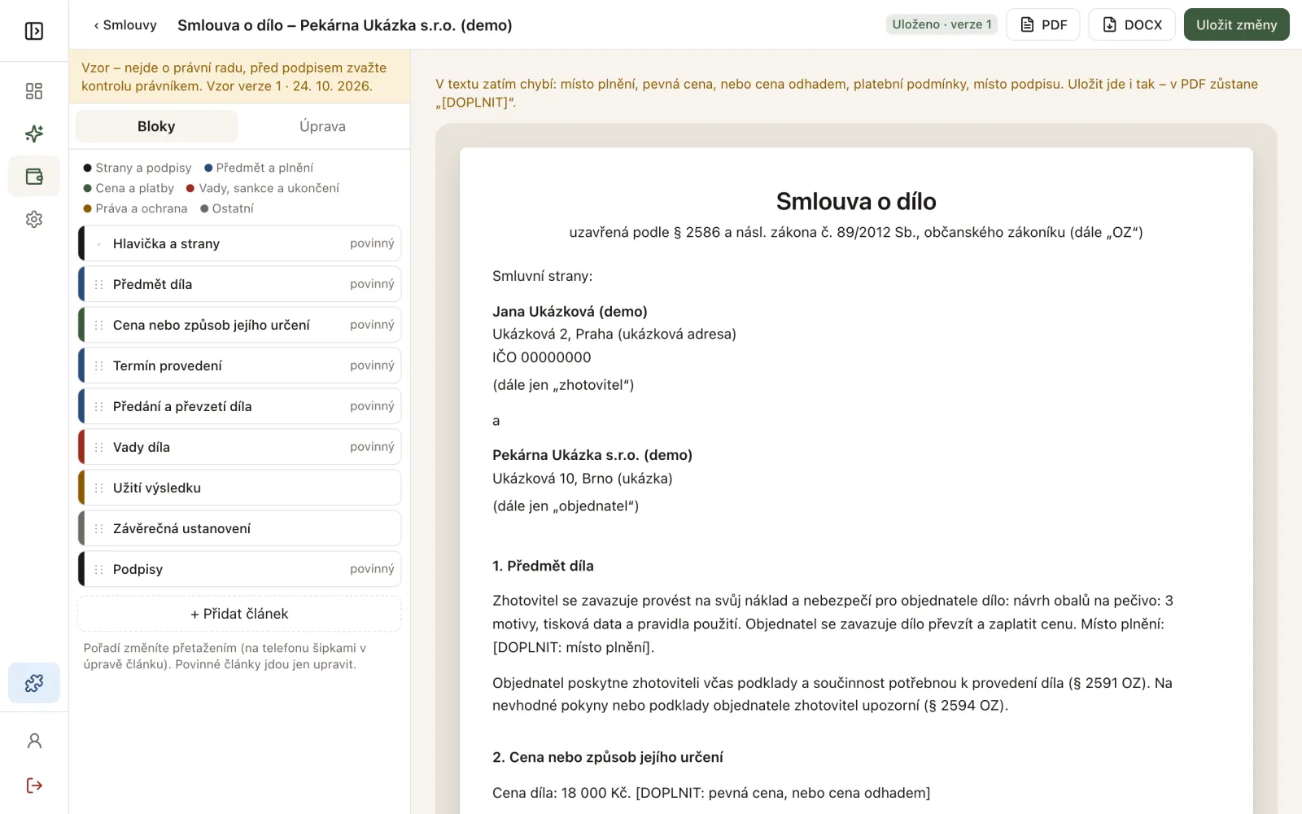Open the settings gear icon

34,219
